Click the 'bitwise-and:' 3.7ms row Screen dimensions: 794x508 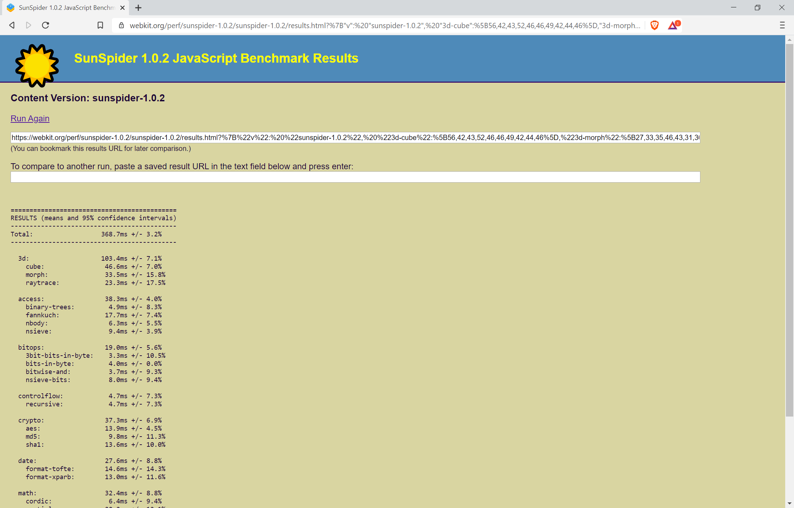coord(94,372)
